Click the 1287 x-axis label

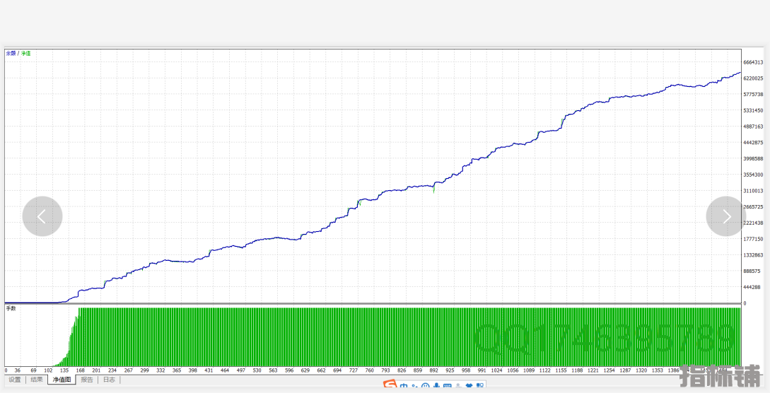coord(626,370)
